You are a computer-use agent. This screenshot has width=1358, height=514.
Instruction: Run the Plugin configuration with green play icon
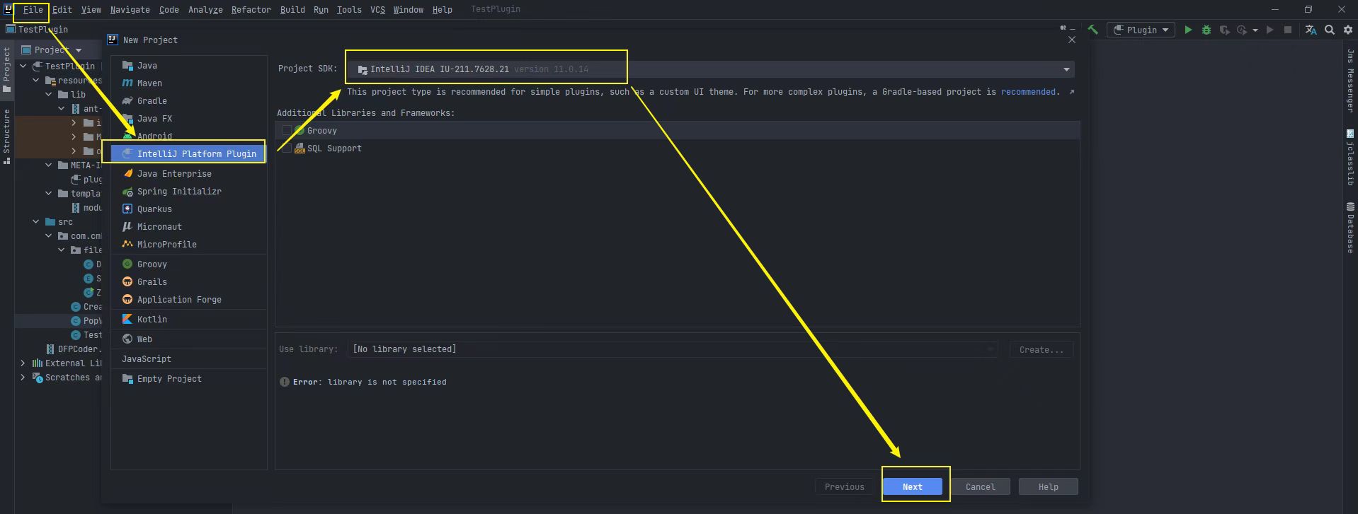(x=1188, y=30)
